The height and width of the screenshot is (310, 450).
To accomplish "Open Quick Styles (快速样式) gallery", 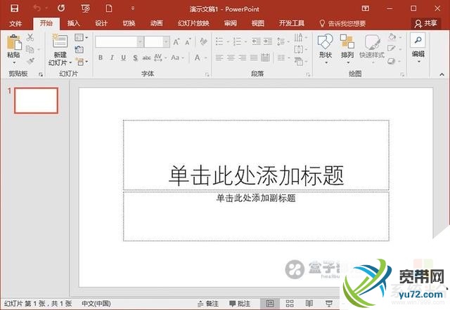I will (372, 48).
